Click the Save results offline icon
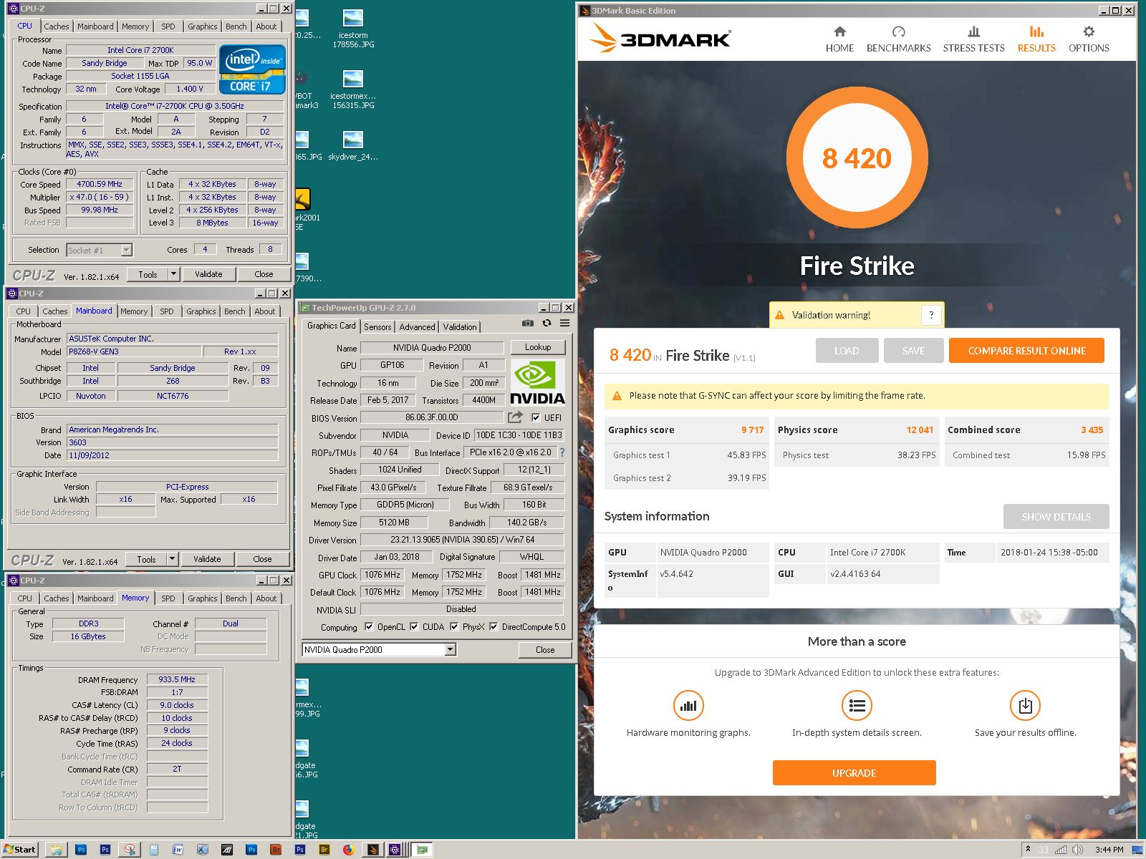The height and width of the screenshot is (859, 1146). click(1025, 706)
